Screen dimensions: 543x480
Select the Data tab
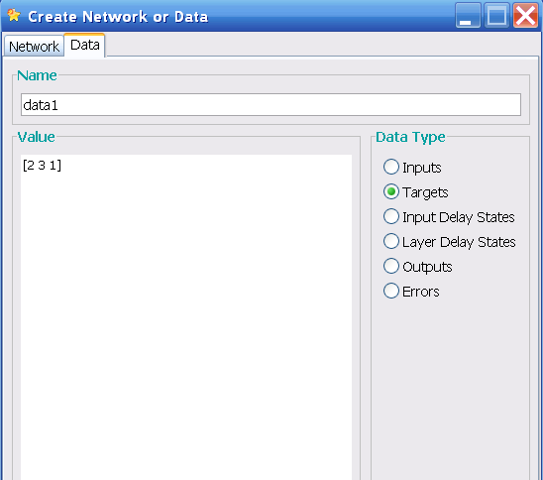85,45
